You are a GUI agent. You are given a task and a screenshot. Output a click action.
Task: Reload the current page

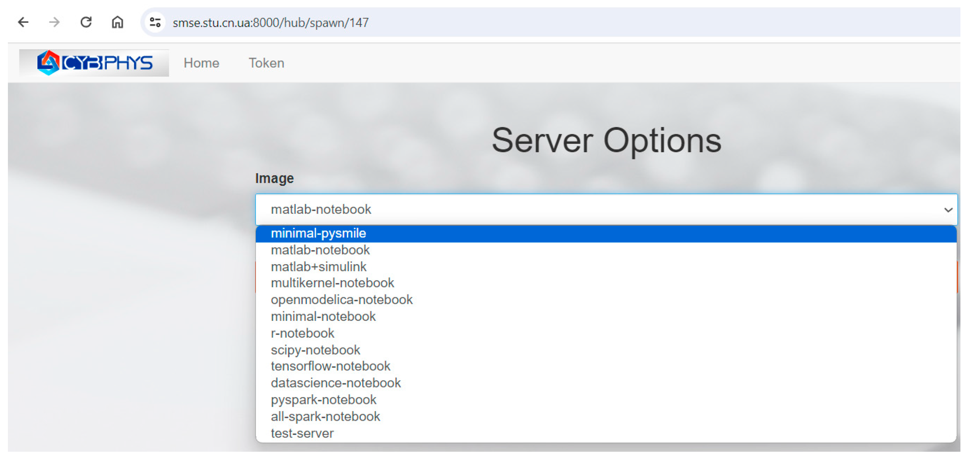point(86,22)
